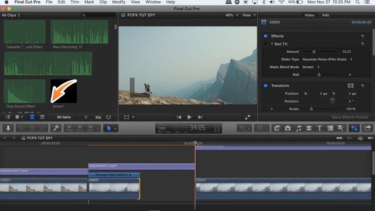This screenshot has width=375, height=211.
Task: Click the browser search field
Action: click(98, 15)
